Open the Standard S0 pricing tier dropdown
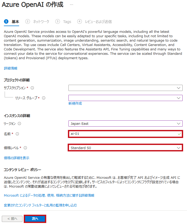The image size is (187, 224). click(x=126, y=148)
